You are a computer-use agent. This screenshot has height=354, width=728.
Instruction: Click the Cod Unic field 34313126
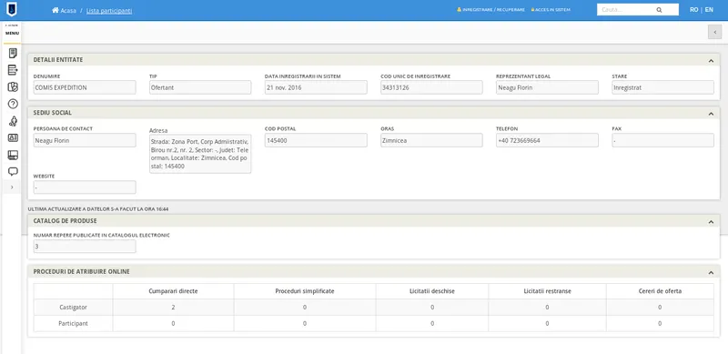431,87
